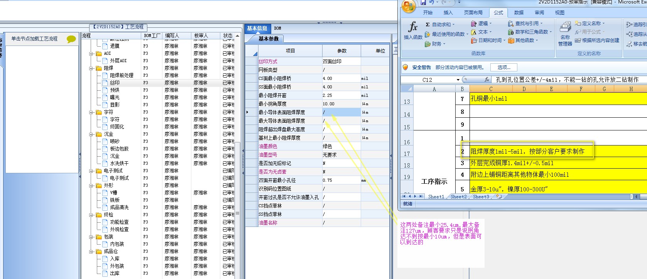Select the 终固化 process step
This screenshot has width=647, height=279.
tap(117, 127)
